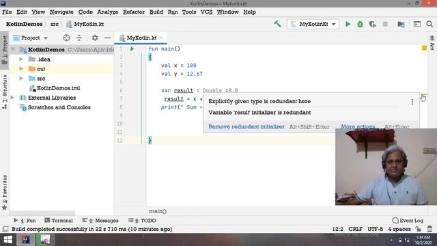Image resolution: width=437 pixels, height=246 pixels.
Task: Click the Build project hammer icon
Action: (x=277, y=24)
